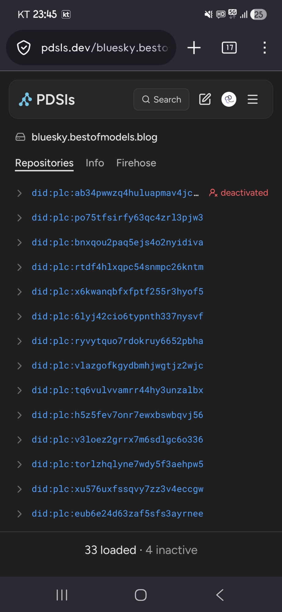Open the Search button in PDSls header
This screenshot has width=282, height=612.
pos(161,99)
